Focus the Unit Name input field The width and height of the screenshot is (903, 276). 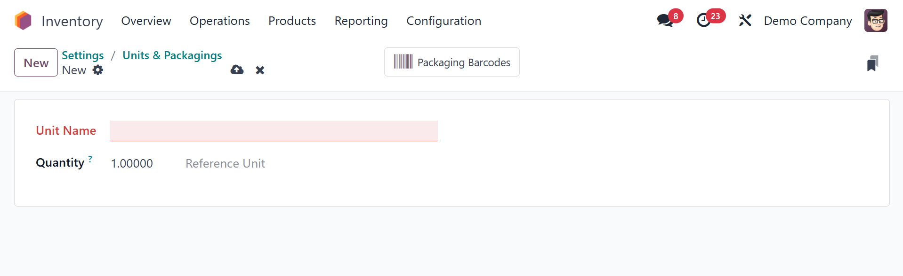point(274,130)
